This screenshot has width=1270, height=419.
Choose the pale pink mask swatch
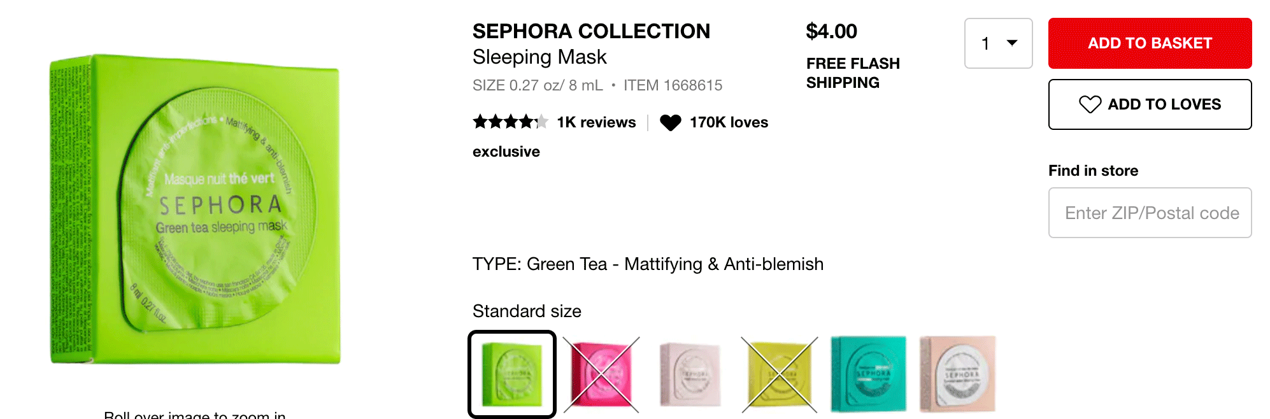(690, 374)
